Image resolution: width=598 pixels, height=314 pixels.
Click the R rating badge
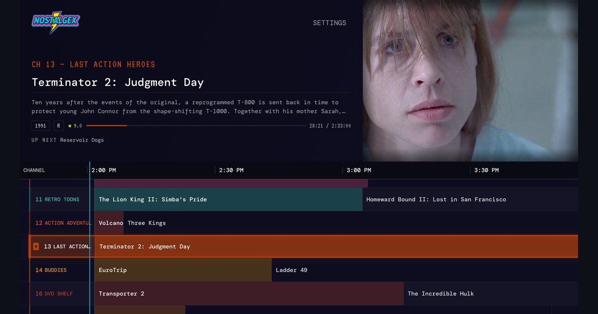pyautogui.click(x=59, y=126)
